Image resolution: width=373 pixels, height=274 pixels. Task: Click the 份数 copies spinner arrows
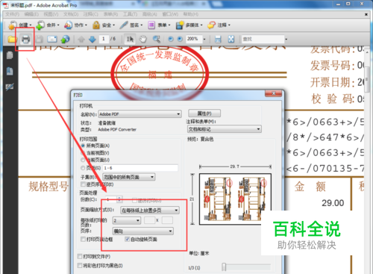pos(119,199)
